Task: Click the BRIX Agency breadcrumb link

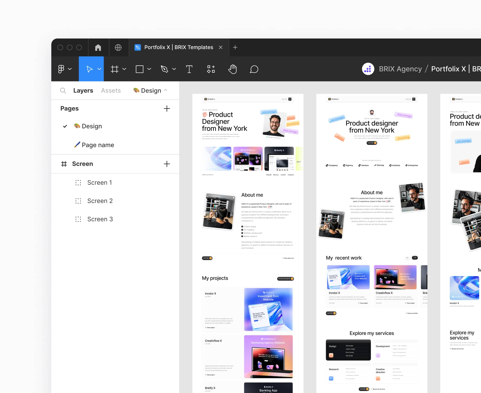Action: click(400, 69)
